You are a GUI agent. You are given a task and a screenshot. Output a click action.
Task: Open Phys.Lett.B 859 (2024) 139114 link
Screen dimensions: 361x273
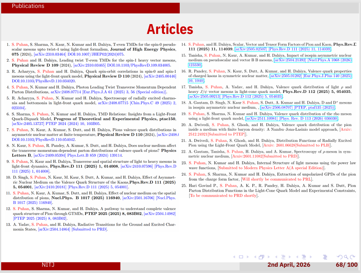coord(95,155)
